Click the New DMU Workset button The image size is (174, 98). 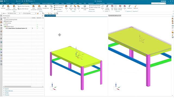[x=23, y=9]
